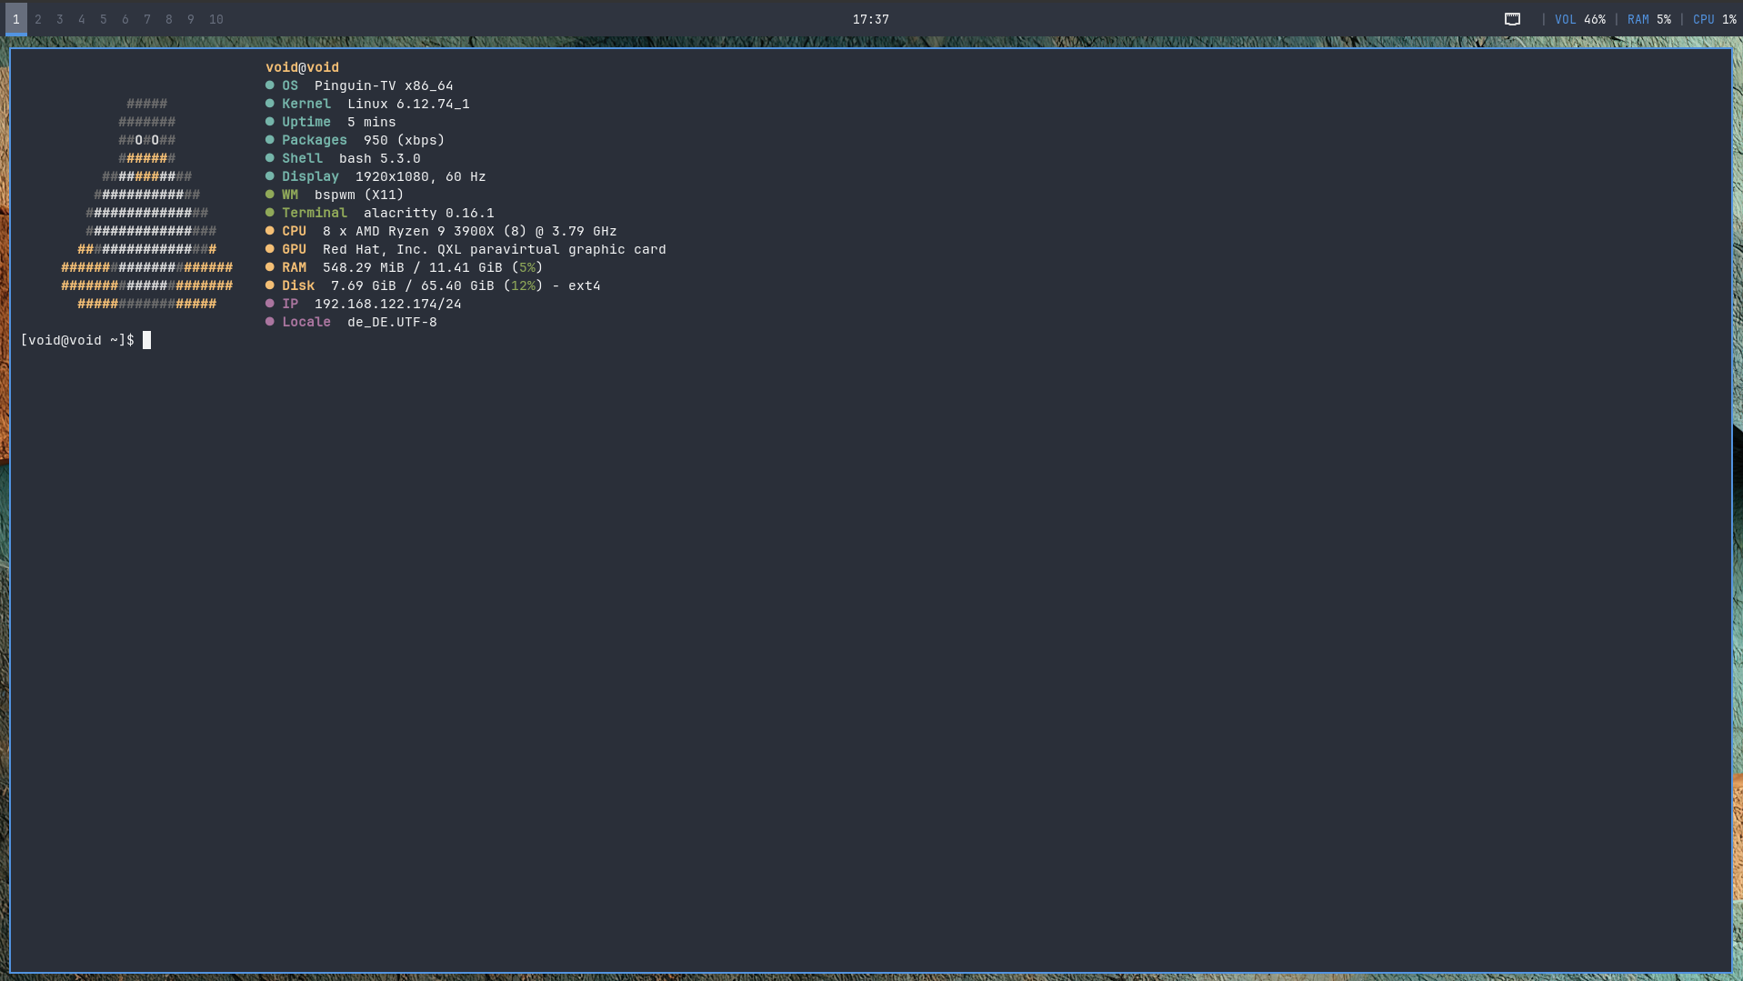The image size is (1743, 981).
Task: Open workspace 7
Action: [147, 19]
